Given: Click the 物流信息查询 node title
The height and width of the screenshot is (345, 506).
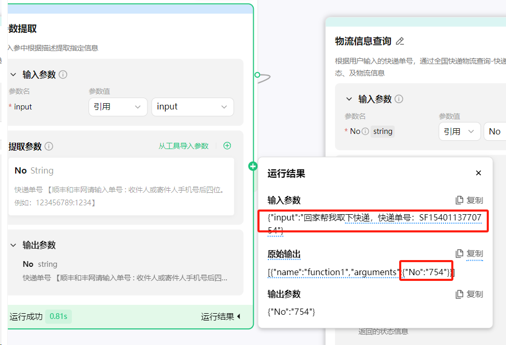Looking at the screenshot, I should [363, 41].
